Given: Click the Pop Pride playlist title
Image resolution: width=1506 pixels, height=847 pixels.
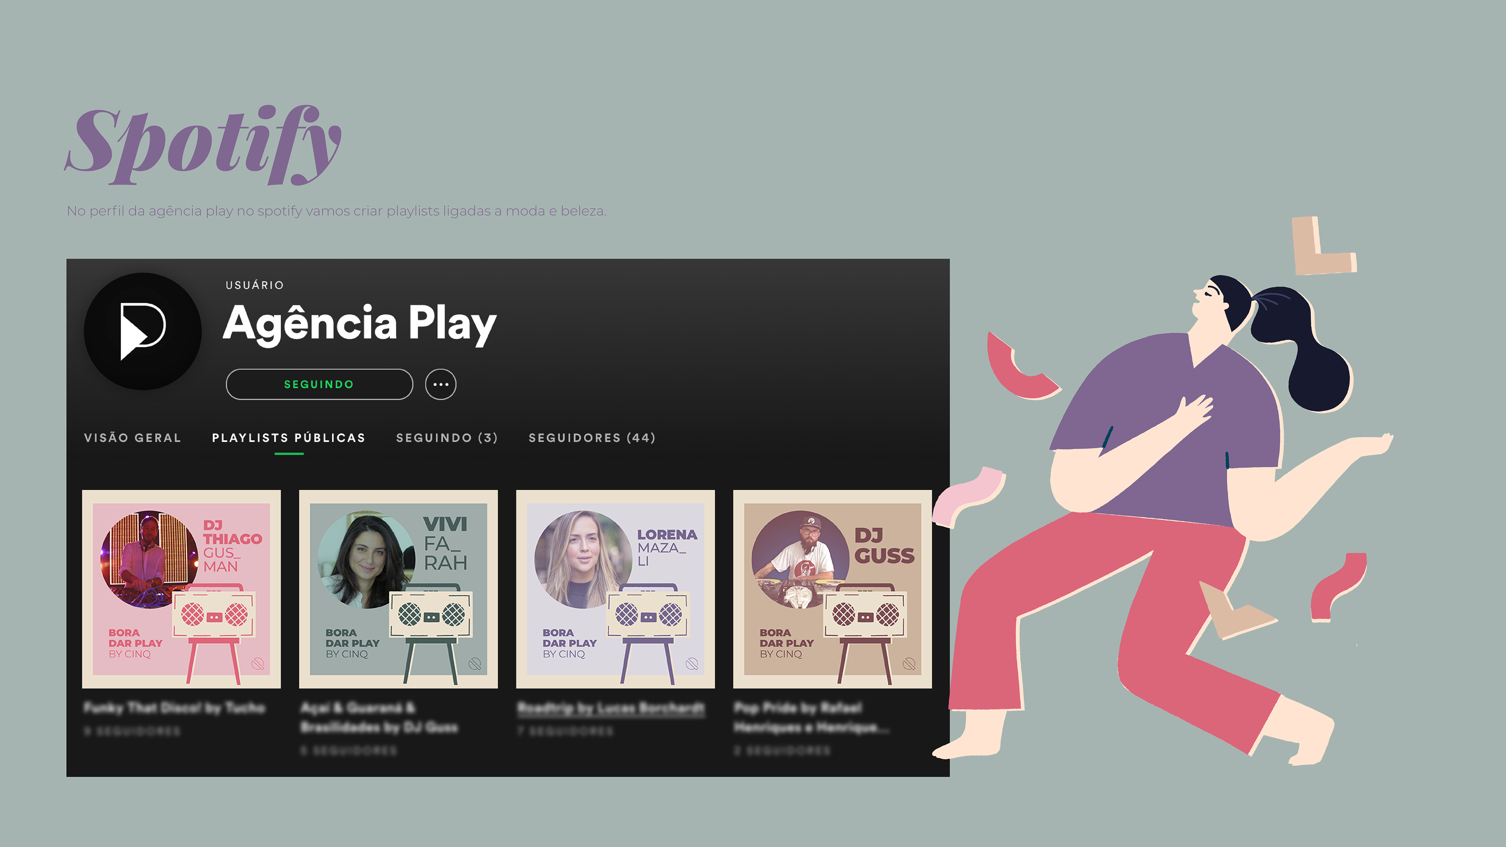Looking at the screenshot, I should (811, 717).
